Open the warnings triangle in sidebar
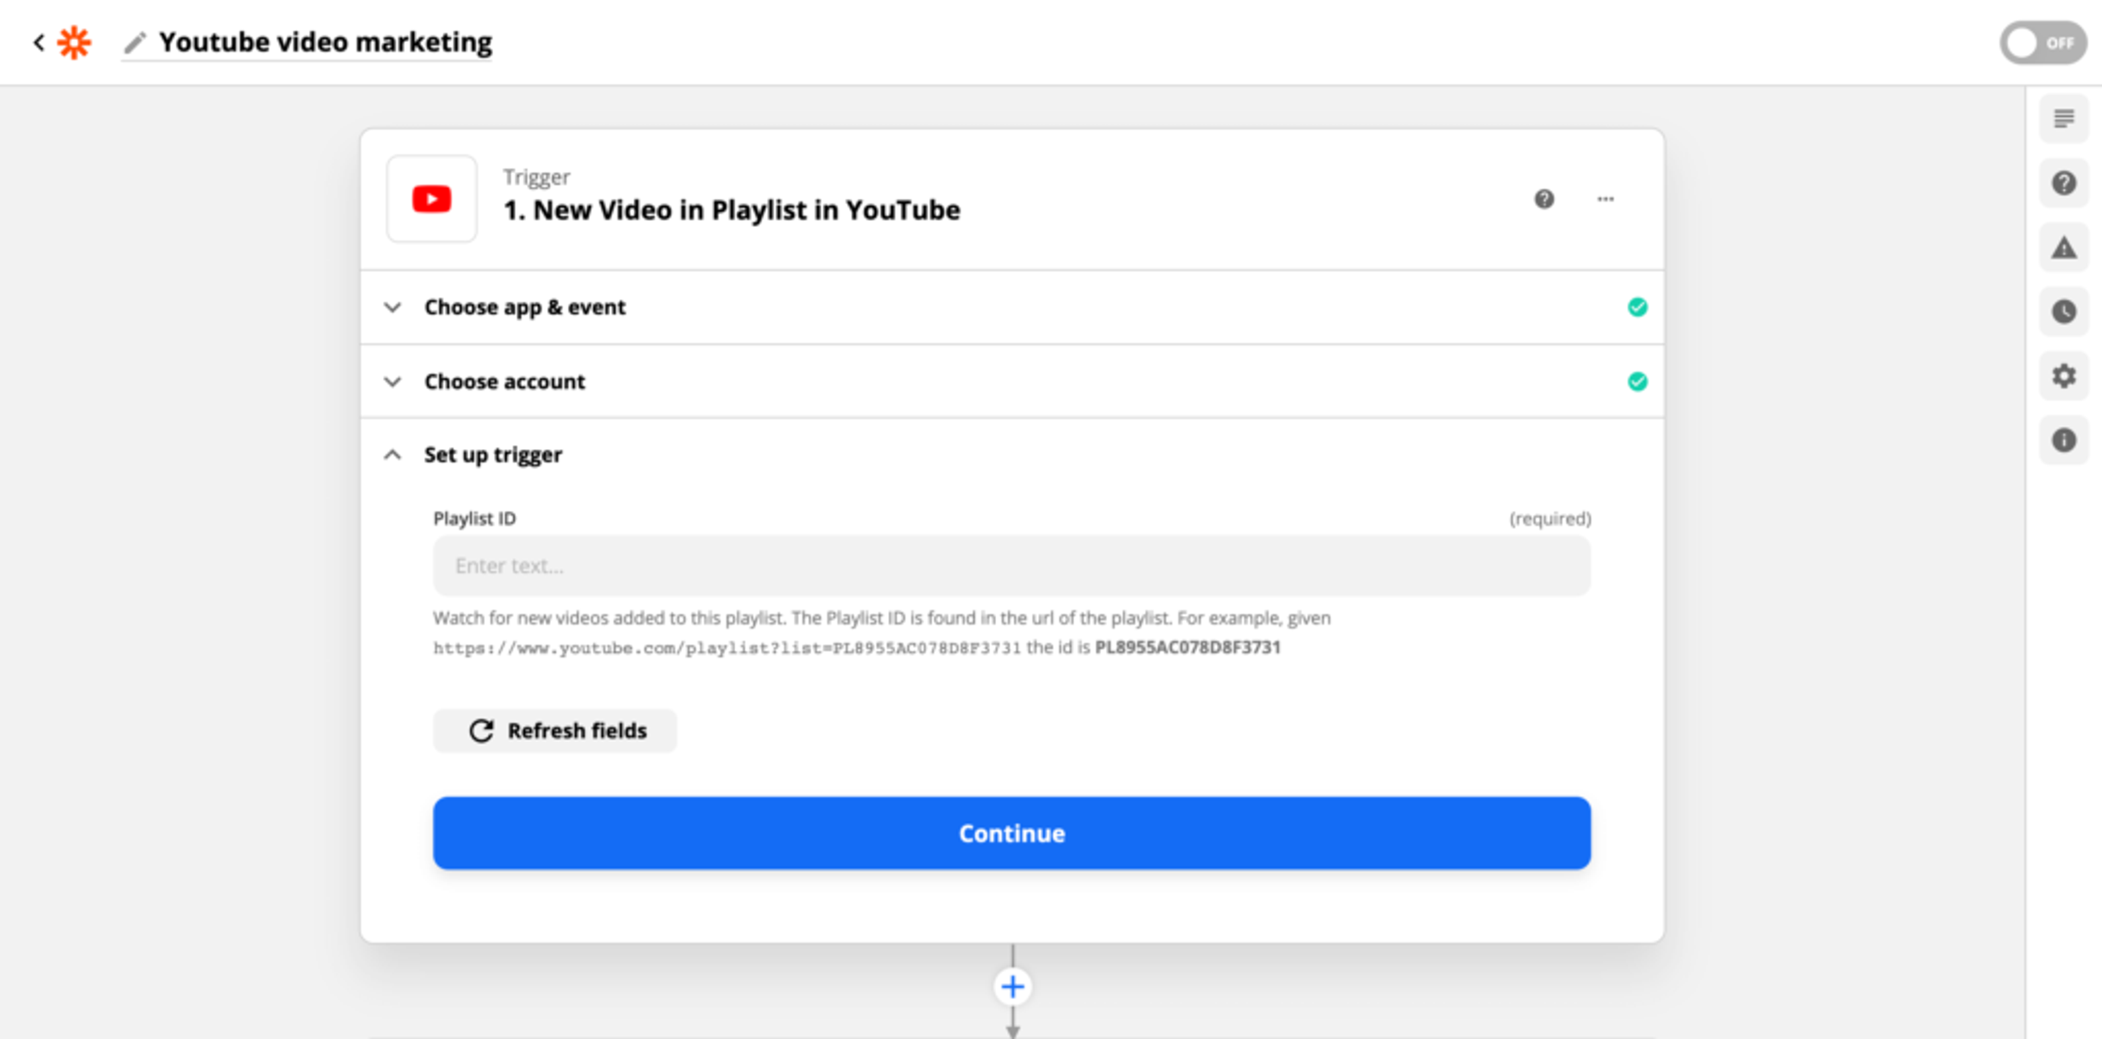The height and width of the screenshot is (1039, 2102). click(2064, 247)
